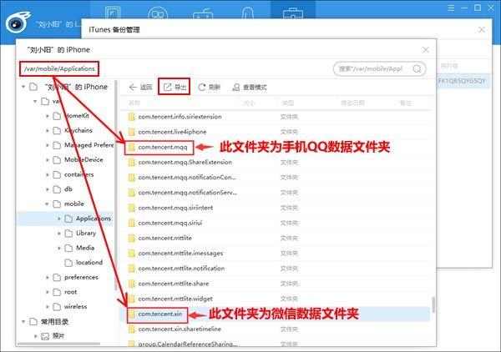Select the preferences folder in tree
The image size is (501, 352).
pyautogui.click(x=75, y=277)
